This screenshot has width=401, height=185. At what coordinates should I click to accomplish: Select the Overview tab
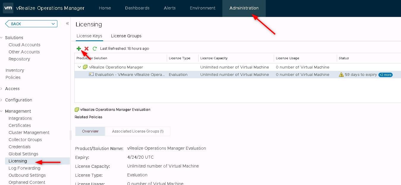90,131
